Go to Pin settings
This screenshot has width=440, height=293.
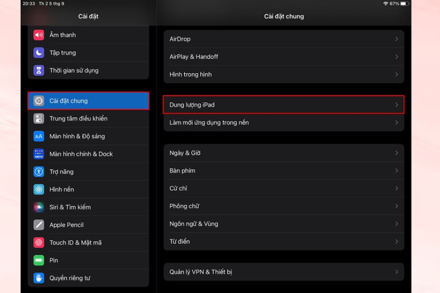click(89, 260)
